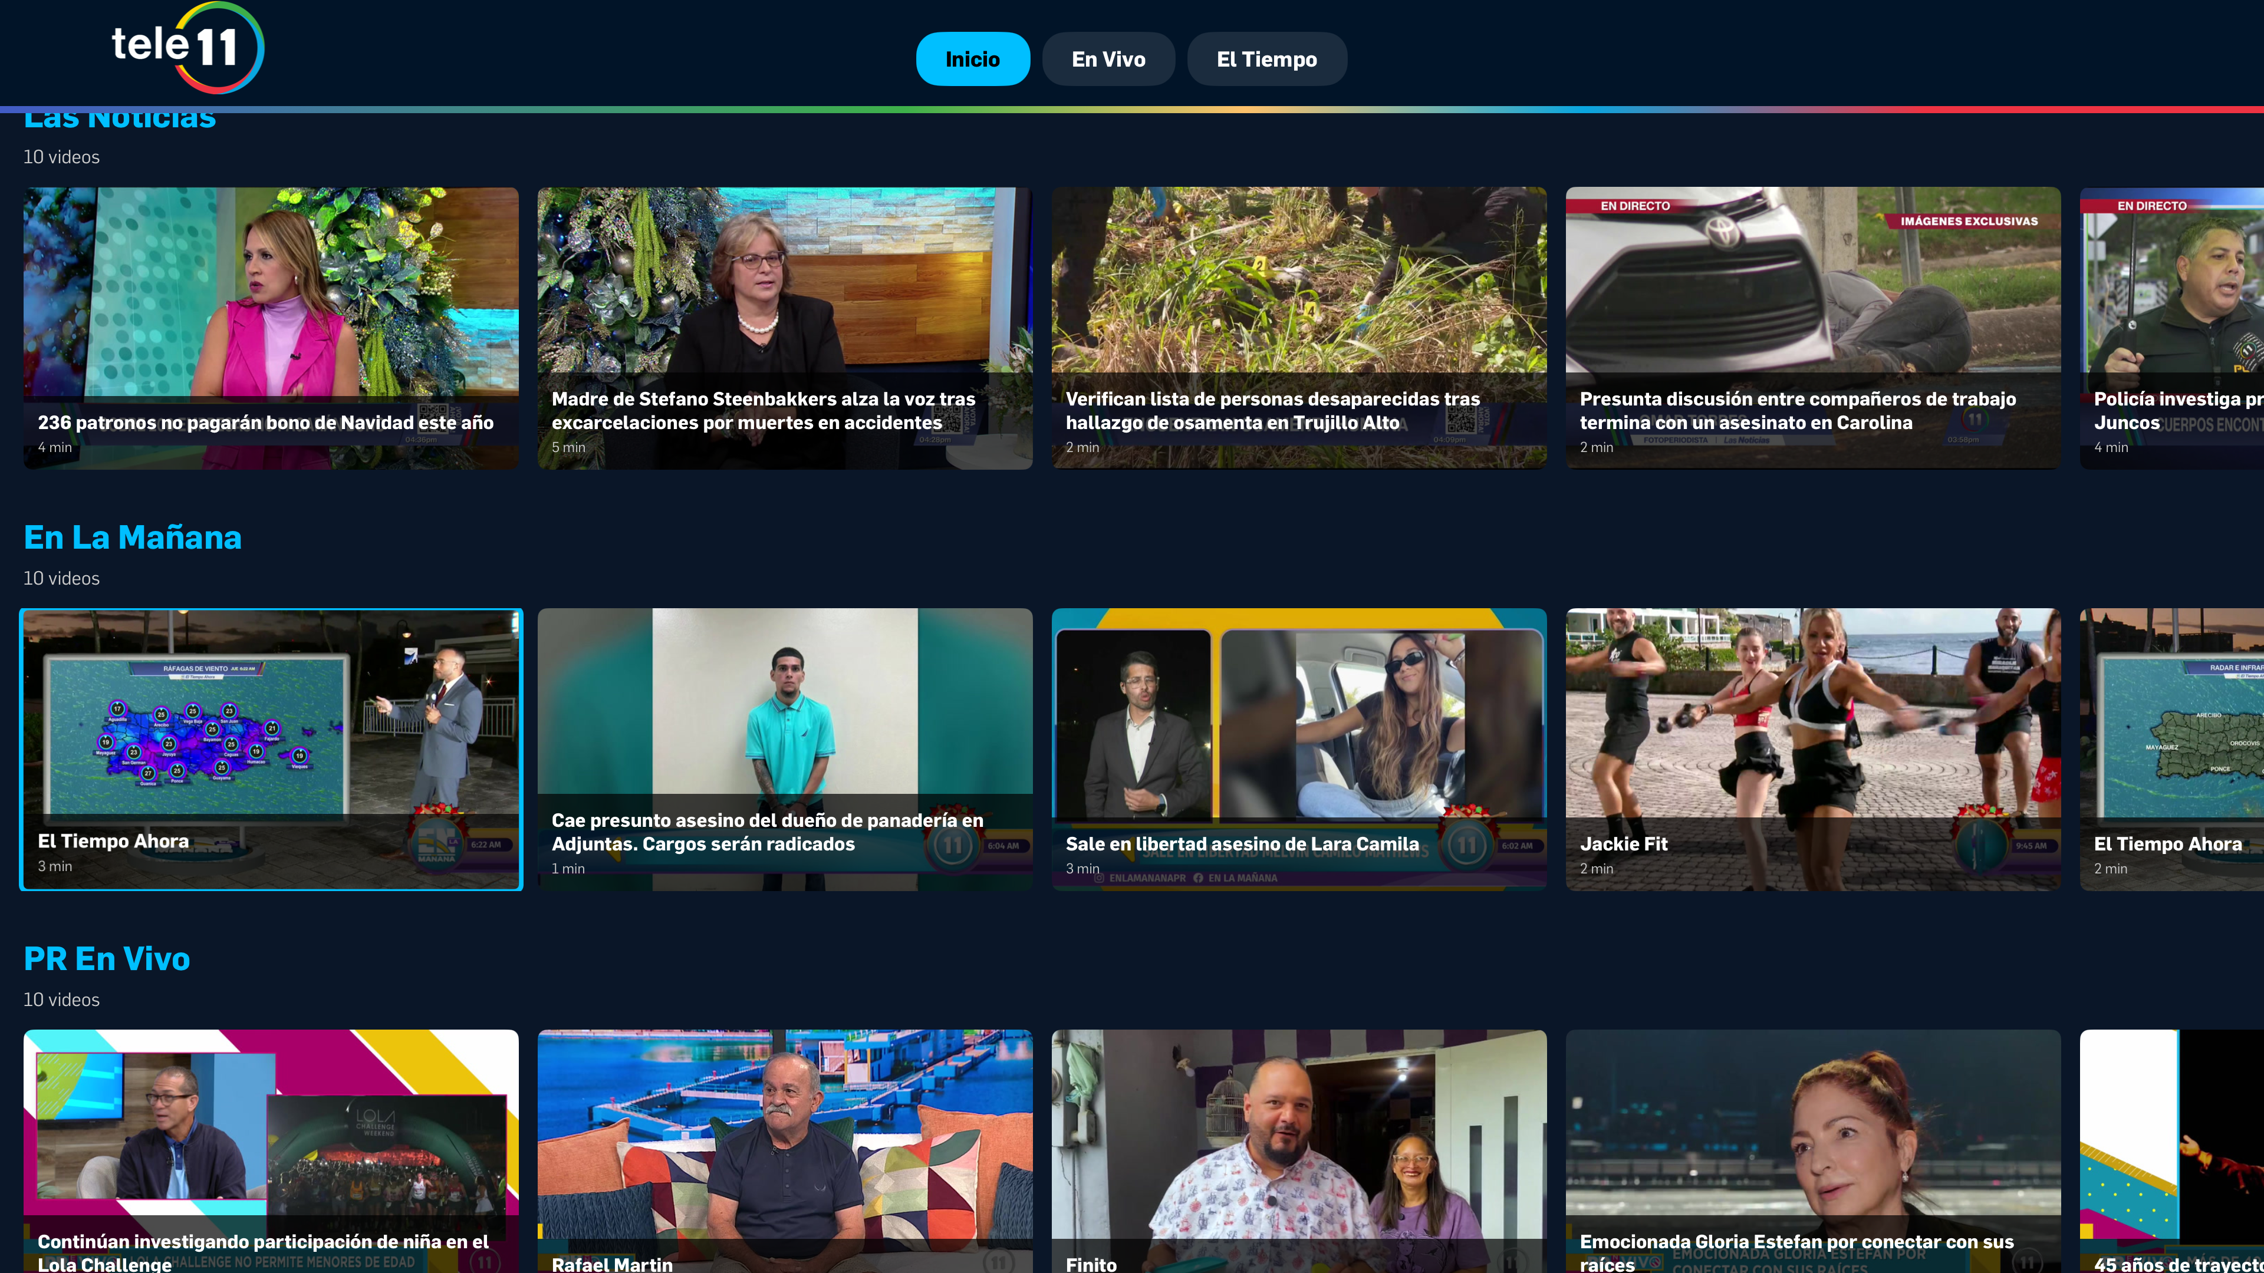Open the Jackie Fit video
The width and height of the screenshot is (2264, 1273).
(x=1813, y=750)
